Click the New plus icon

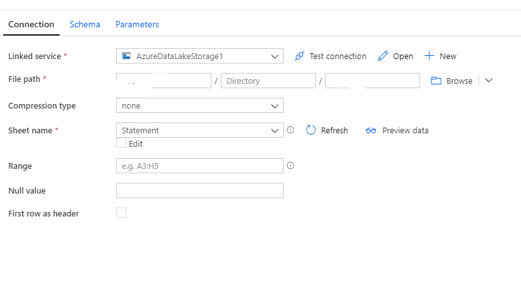429,56
